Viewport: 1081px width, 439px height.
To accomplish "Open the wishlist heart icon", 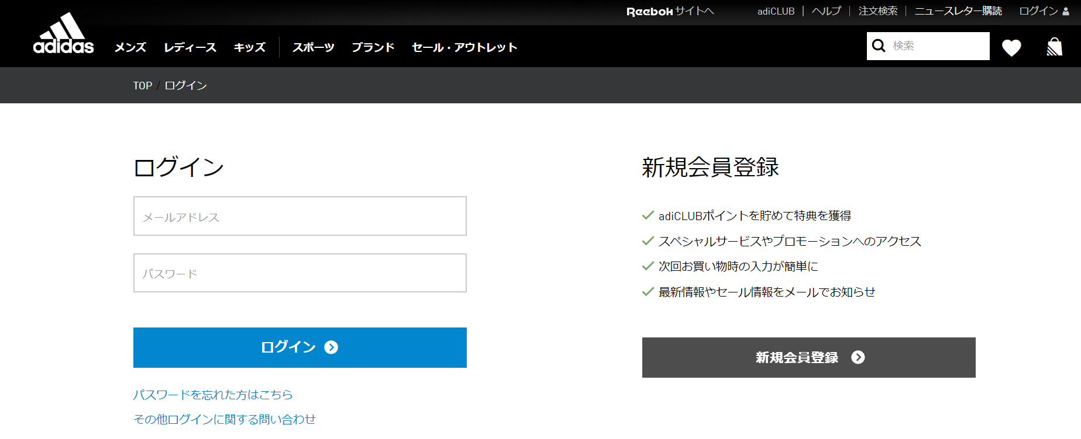I will (x=1011, y=47).
